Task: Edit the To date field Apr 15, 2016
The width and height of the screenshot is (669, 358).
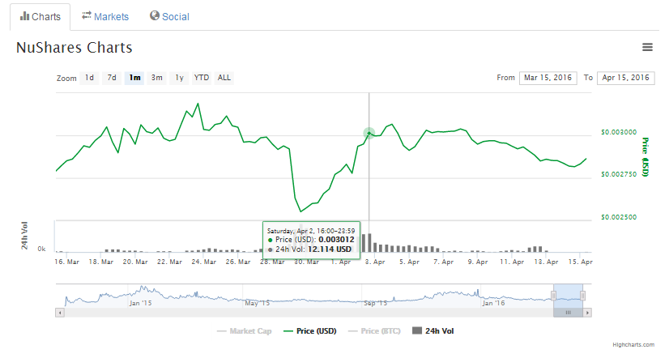Action: click(x=626, y=78)
